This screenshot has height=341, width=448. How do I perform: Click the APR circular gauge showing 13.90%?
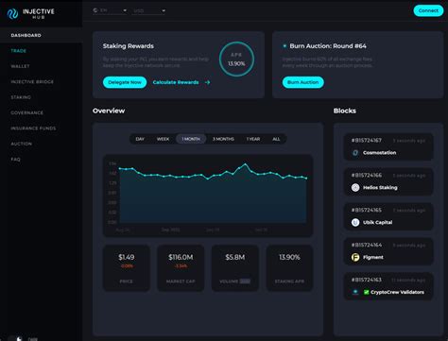click(236, 59)
